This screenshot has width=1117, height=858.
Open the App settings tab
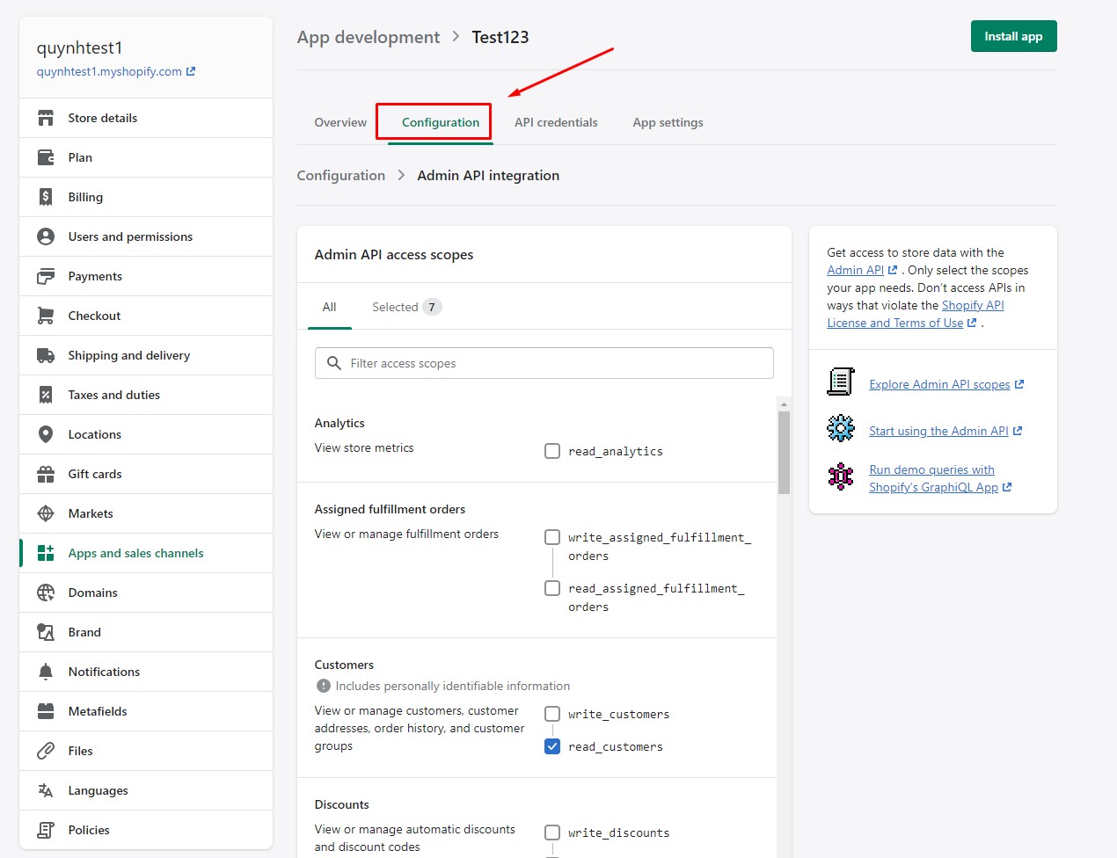(x=668, y=122)
